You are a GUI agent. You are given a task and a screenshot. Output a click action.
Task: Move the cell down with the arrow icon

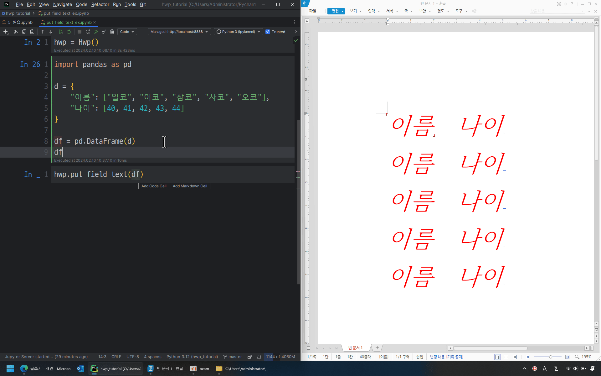tap(51, 32)
